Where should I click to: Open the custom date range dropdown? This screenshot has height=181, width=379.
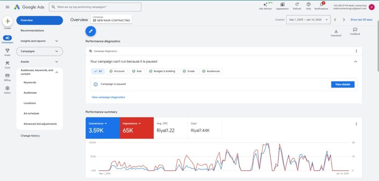tap(309, 20)
